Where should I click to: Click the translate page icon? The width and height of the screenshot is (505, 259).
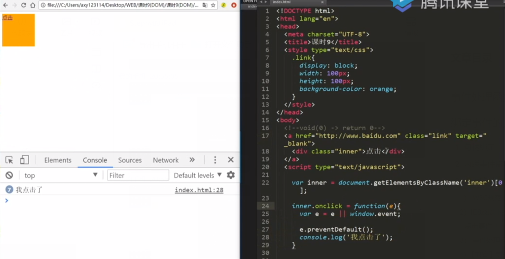[205, 5]
